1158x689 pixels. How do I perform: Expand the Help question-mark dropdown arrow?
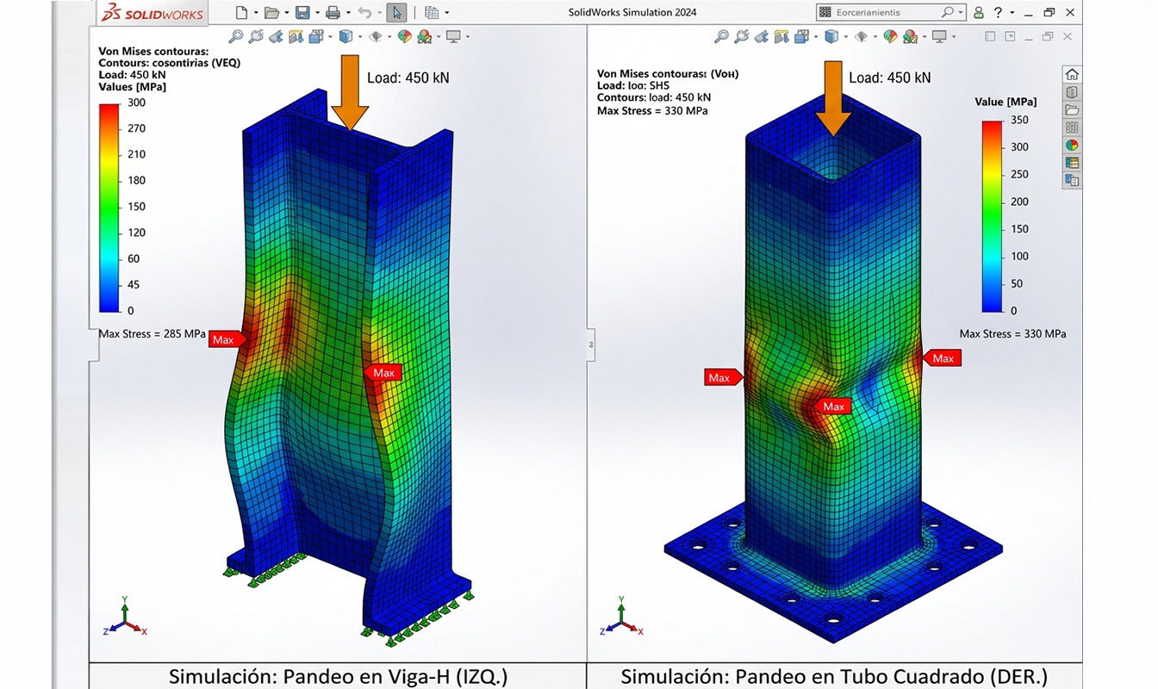pos(1012,12)
